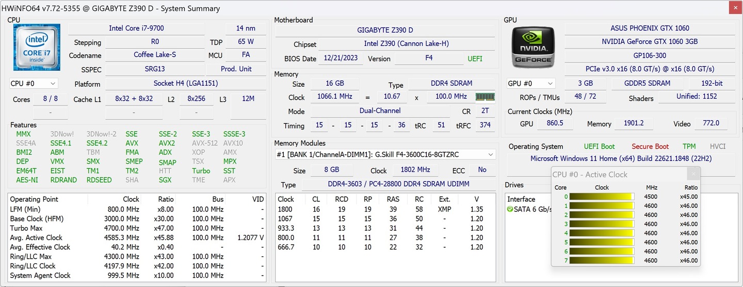The height and width of the screenshot is (287, 743).
Task: Click the 2T command rate field
Action: point(485,111)
